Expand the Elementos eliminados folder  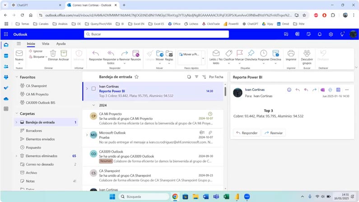[17, 155]
